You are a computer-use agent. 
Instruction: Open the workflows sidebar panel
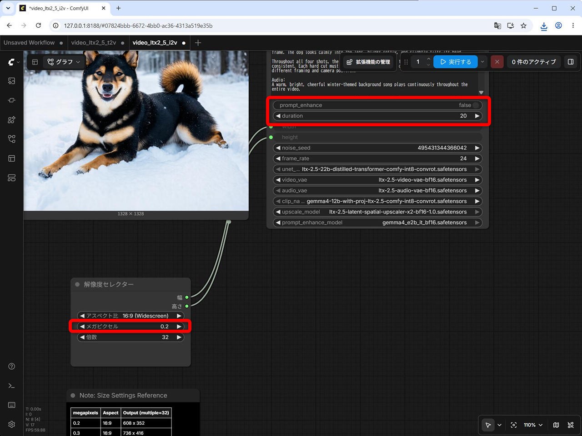coord(12,139)
